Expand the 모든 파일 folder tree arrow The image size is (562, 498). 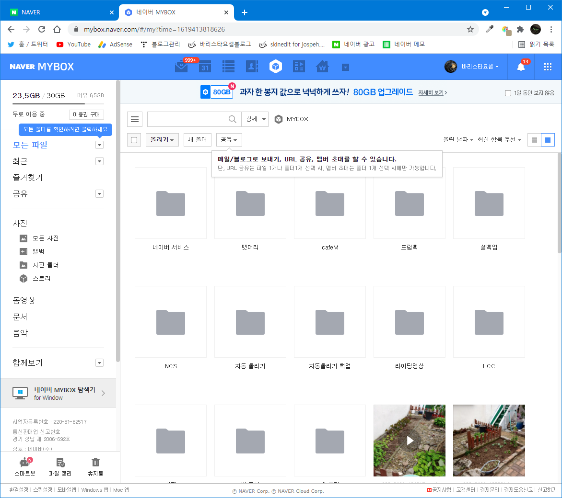pos(100,145)
